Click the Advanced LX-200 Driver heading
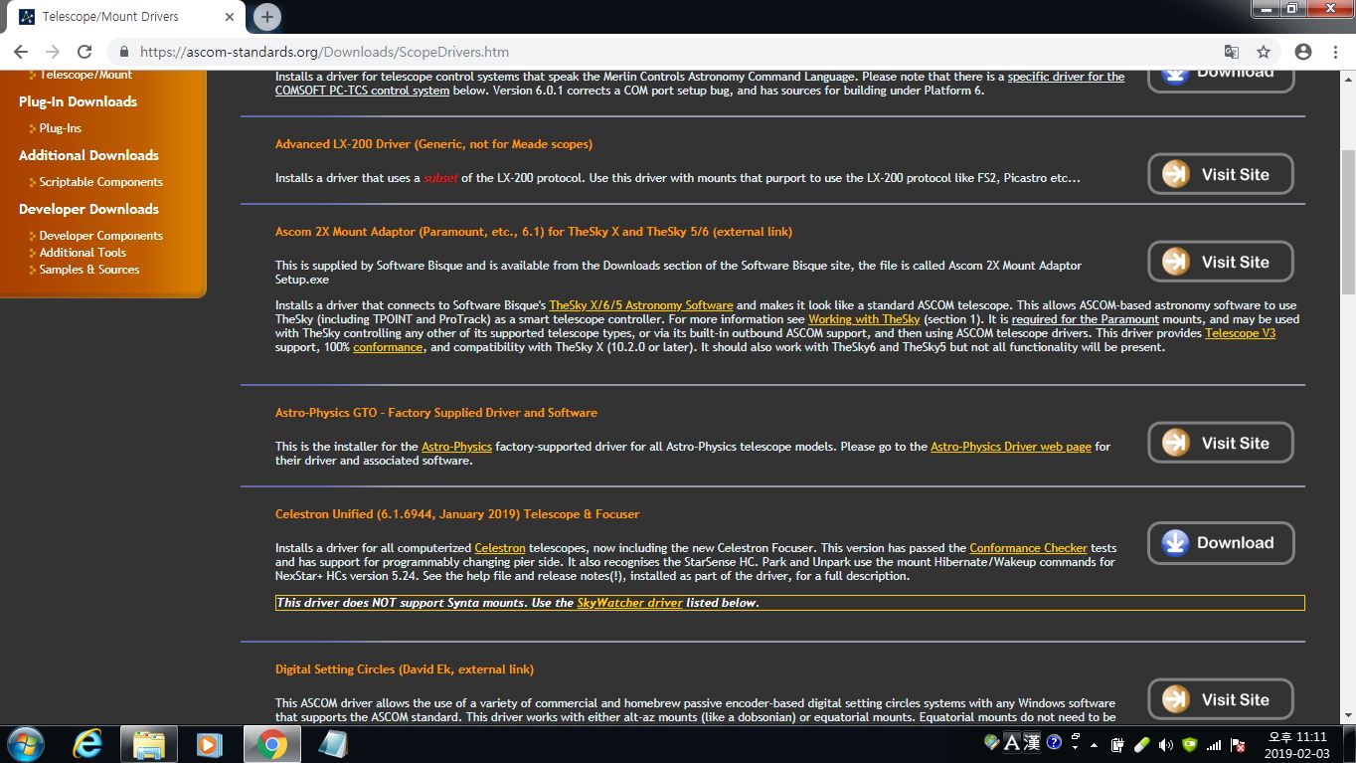The image size is (1356, 763). pos(433,144)
